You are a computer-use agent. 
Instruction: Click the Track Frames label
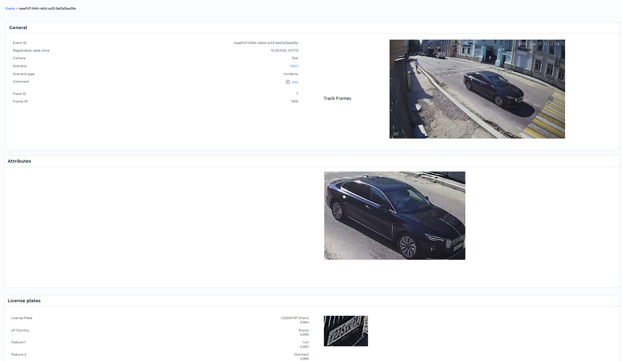pyautogui.click(x=337, y=98)
